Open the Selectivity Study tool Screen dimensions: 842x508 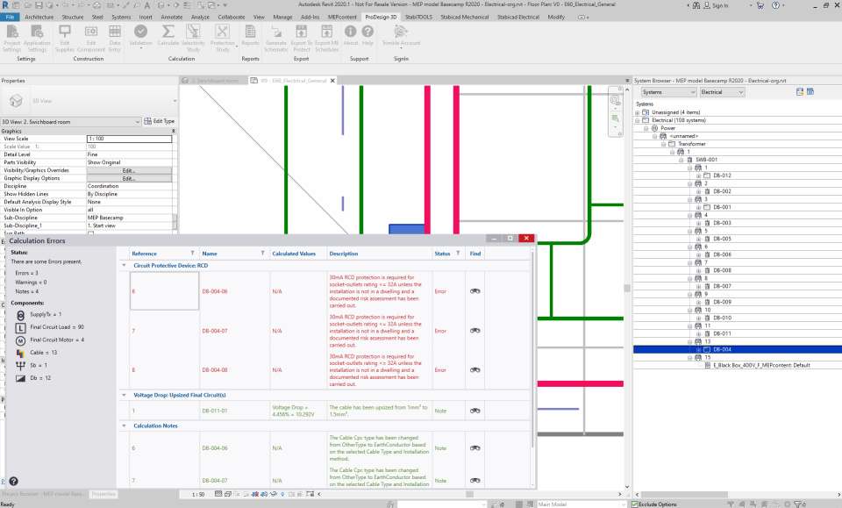[193, 32]
